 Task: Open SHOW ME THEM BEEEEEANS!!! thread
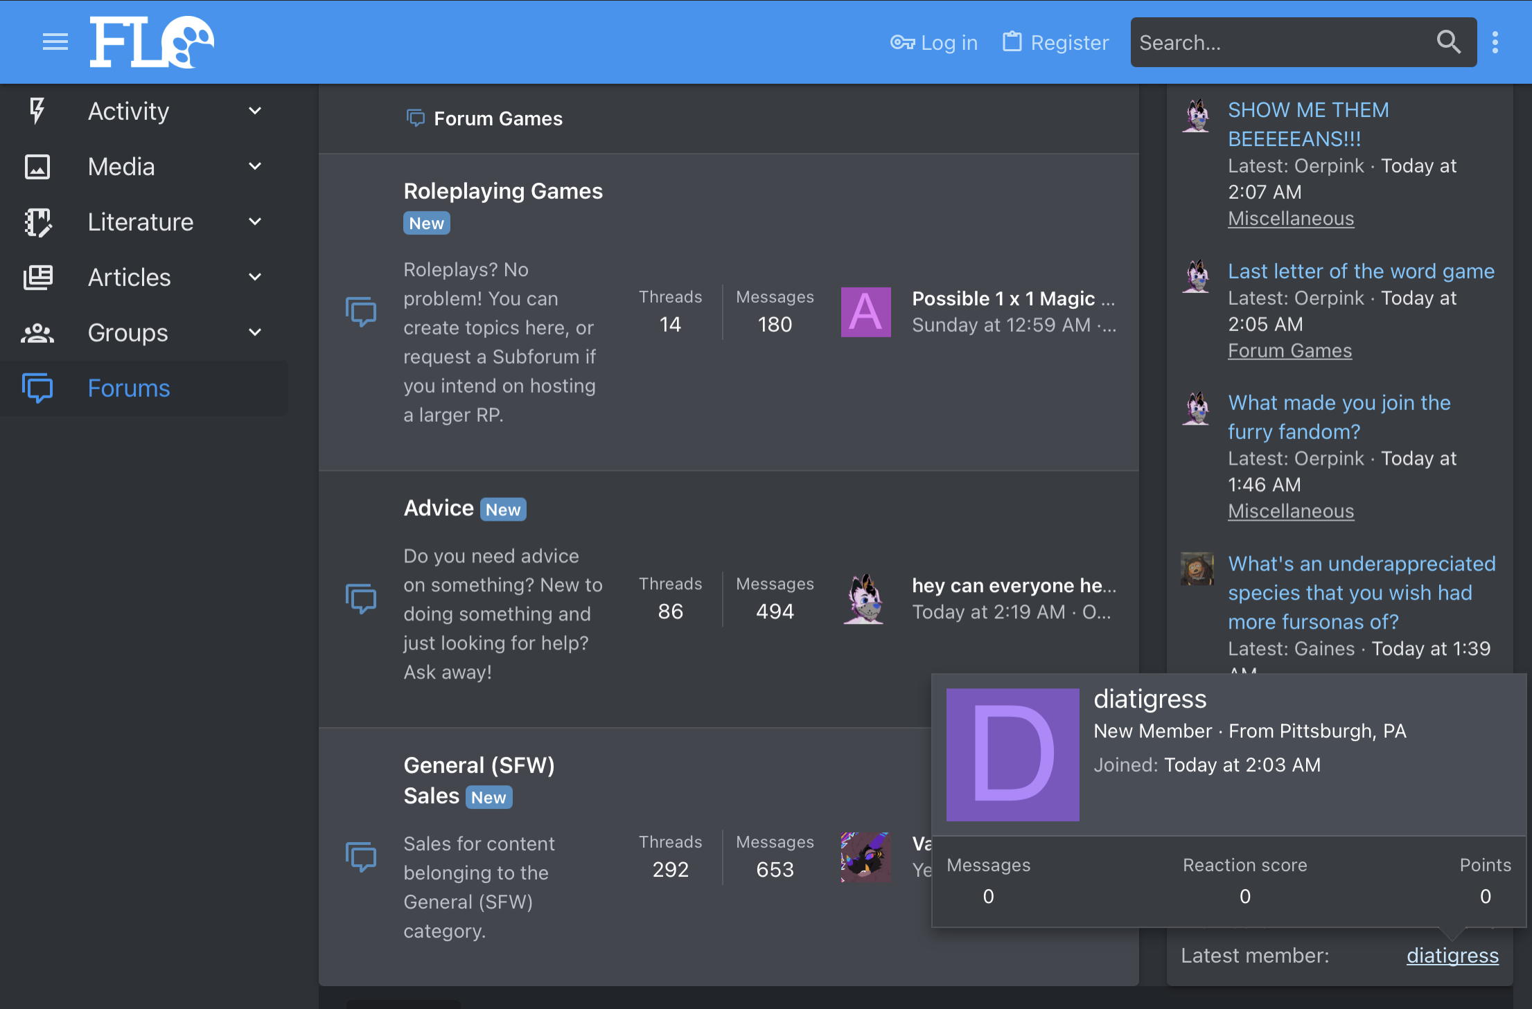coord(1308,125)
